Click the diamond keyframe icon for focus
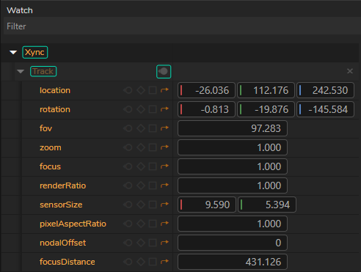This screenshot has height=272, width=361. point(141,166)
